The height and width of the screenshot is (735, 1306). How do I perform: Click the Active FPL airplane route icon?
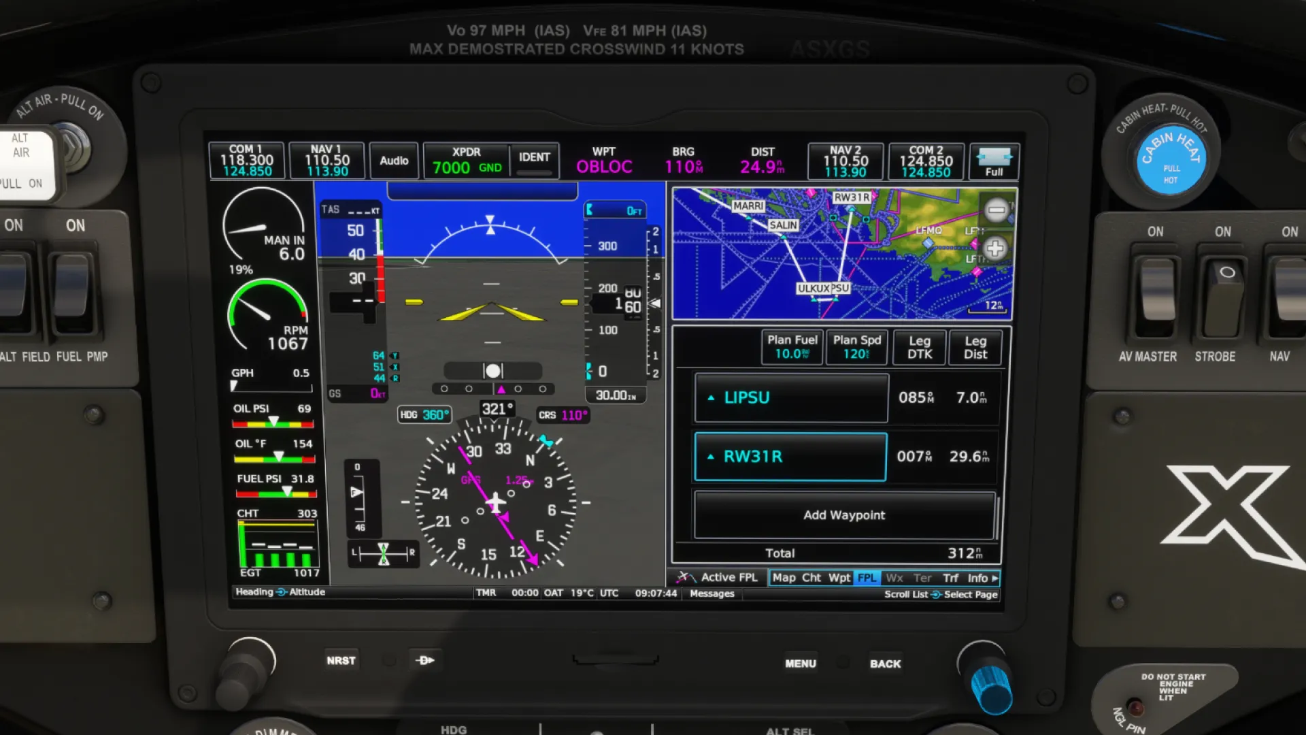point(686,578)
